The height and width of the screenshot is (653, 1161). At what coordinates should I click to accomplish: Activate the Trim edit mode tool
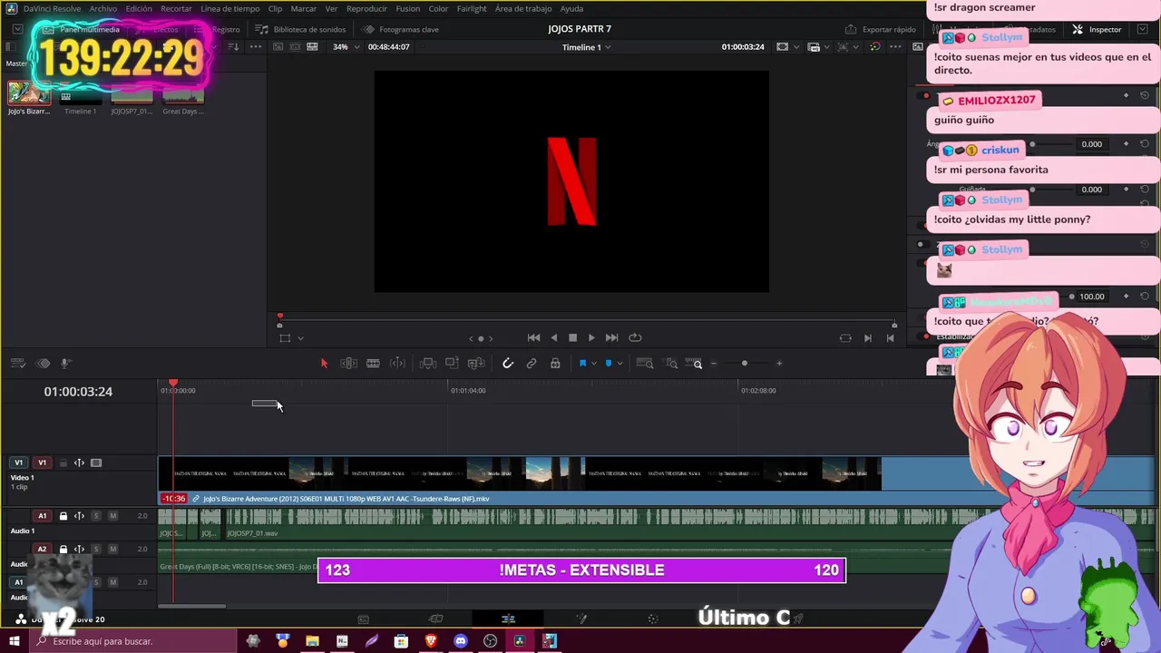(x=348, y=364)
